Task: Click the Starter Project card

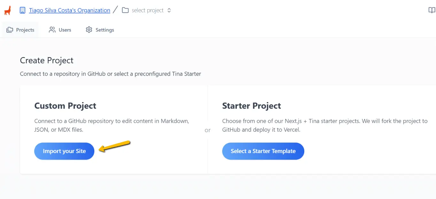Action: point(320,129)
